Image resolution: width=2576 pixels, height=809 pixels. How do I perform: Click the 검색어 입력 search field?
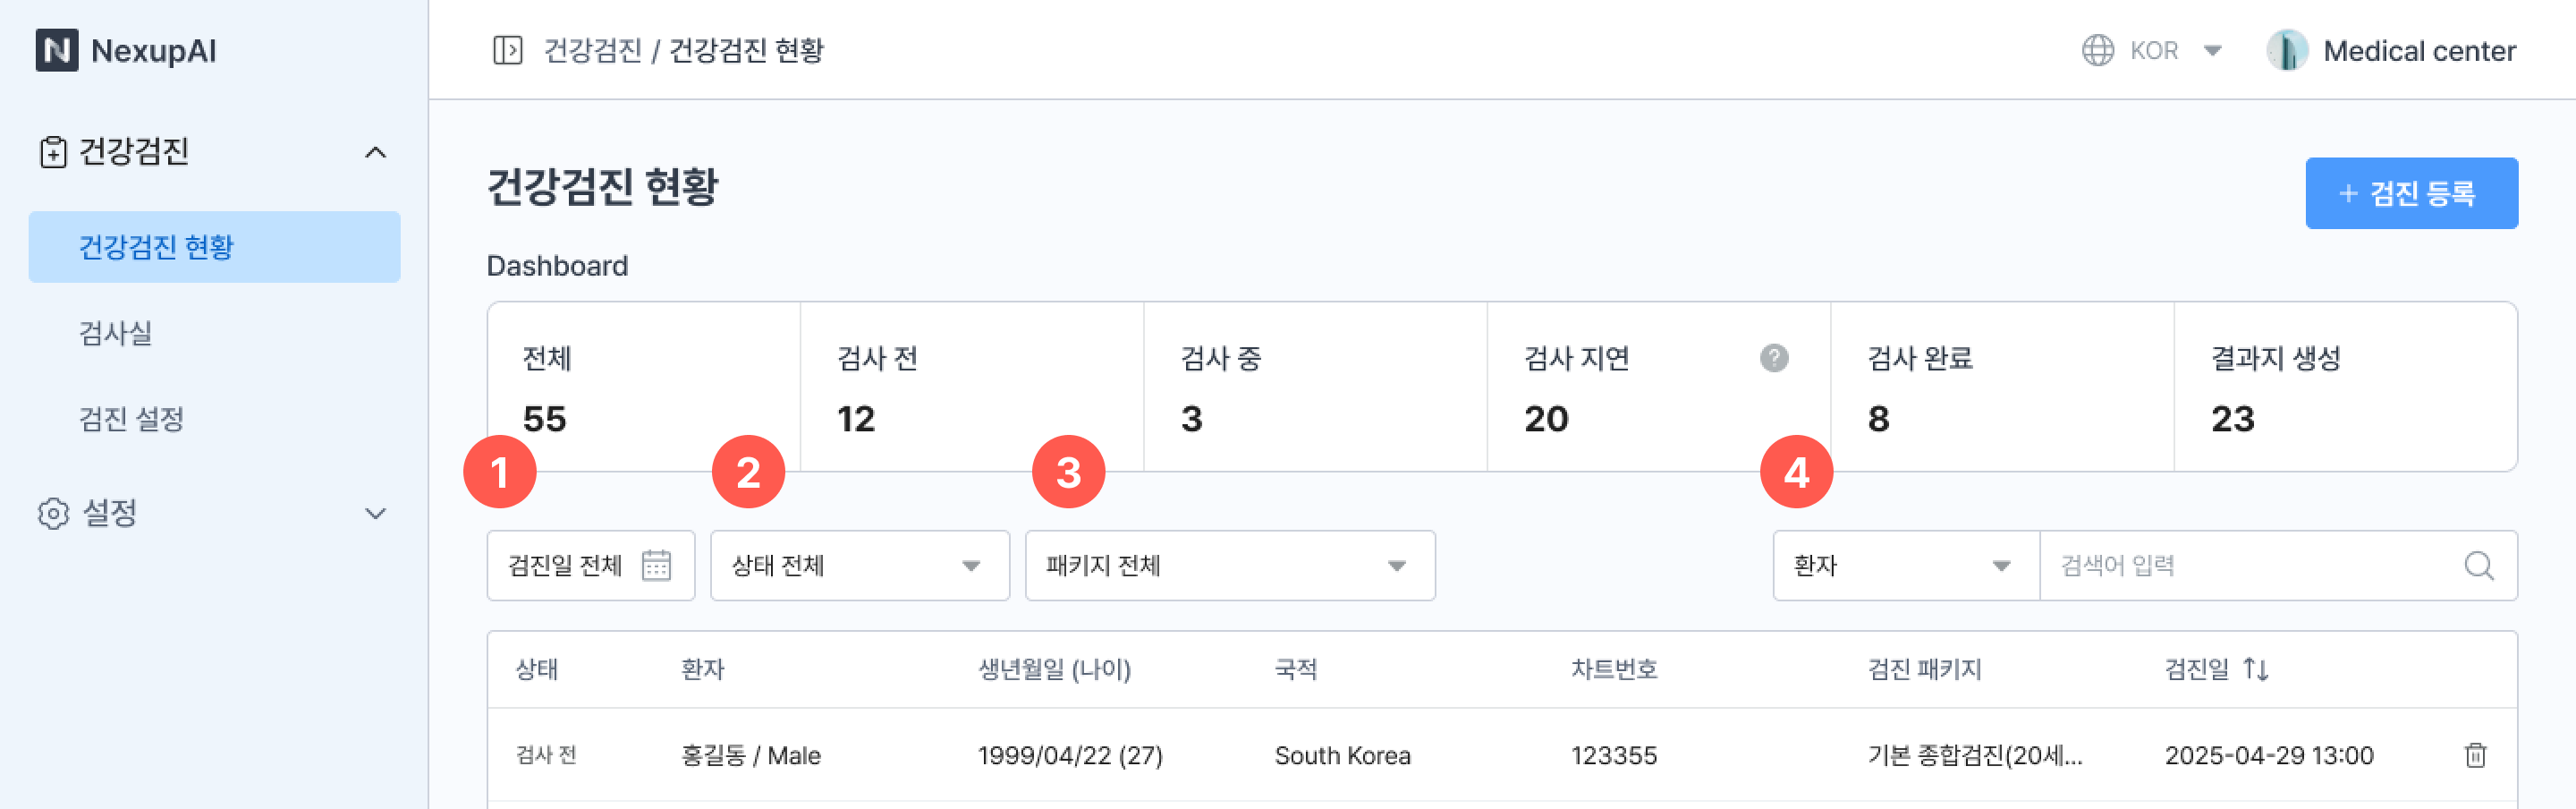[x=2250, y=565]
